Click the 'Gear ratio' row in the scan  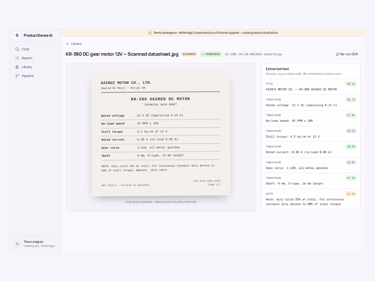pyautogui.click(x=161, y=148)
